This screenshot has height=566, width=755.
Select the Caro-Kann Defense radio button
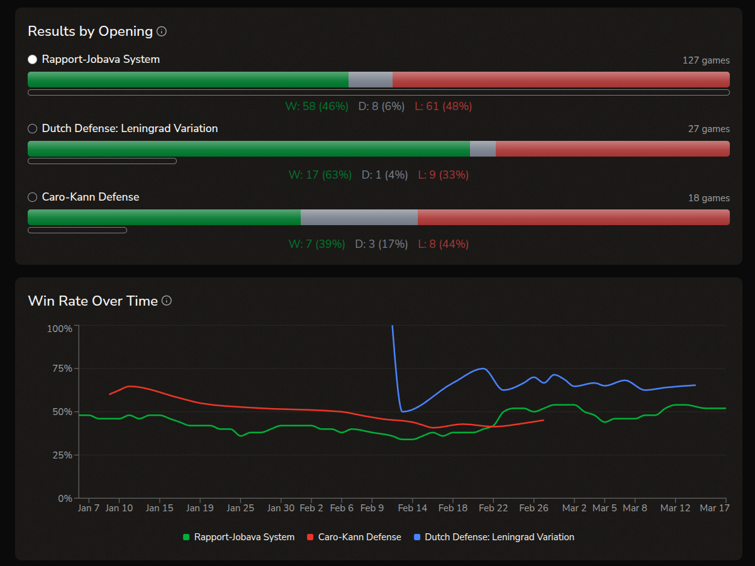coord(31,197)
